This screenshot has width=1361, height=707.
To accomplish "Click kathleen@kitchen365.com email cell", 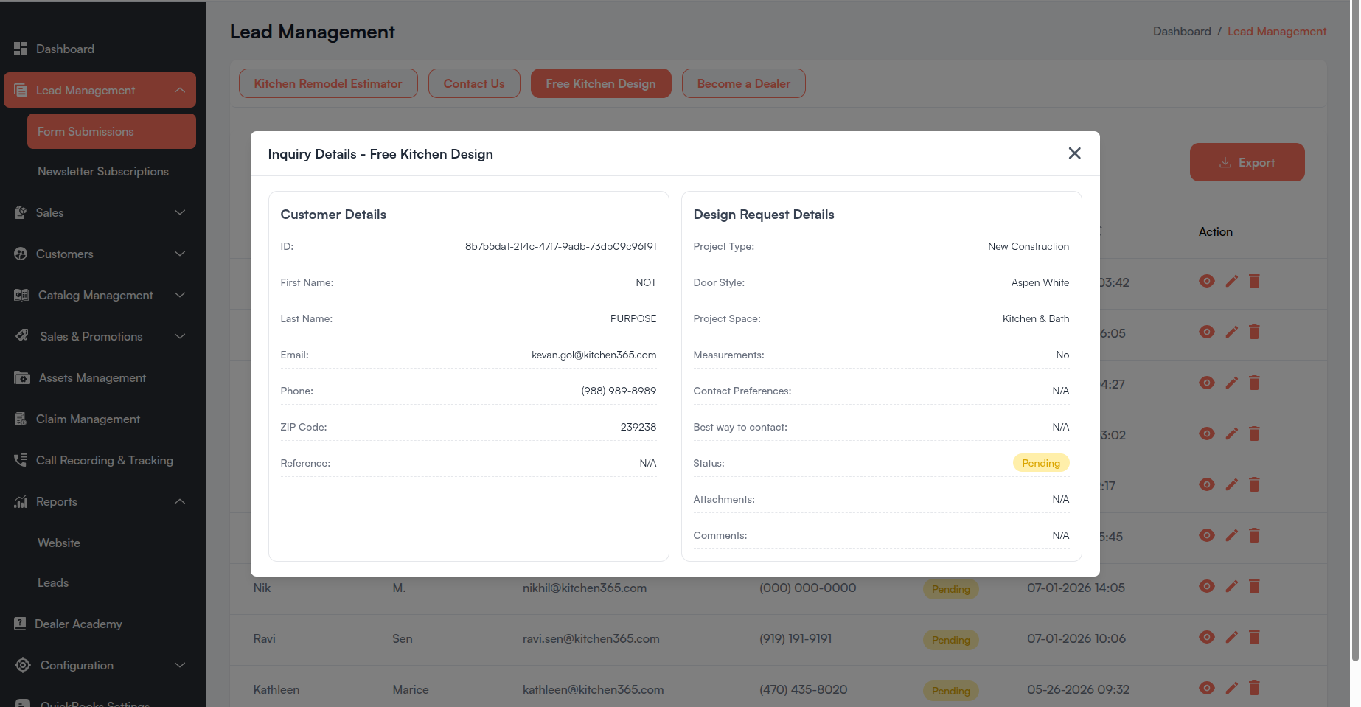I will [x=593, y=689].
